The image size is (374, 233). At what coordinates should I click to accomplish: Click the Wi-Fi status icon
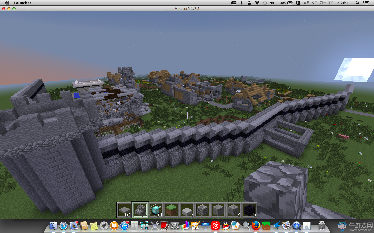(257, 3)
